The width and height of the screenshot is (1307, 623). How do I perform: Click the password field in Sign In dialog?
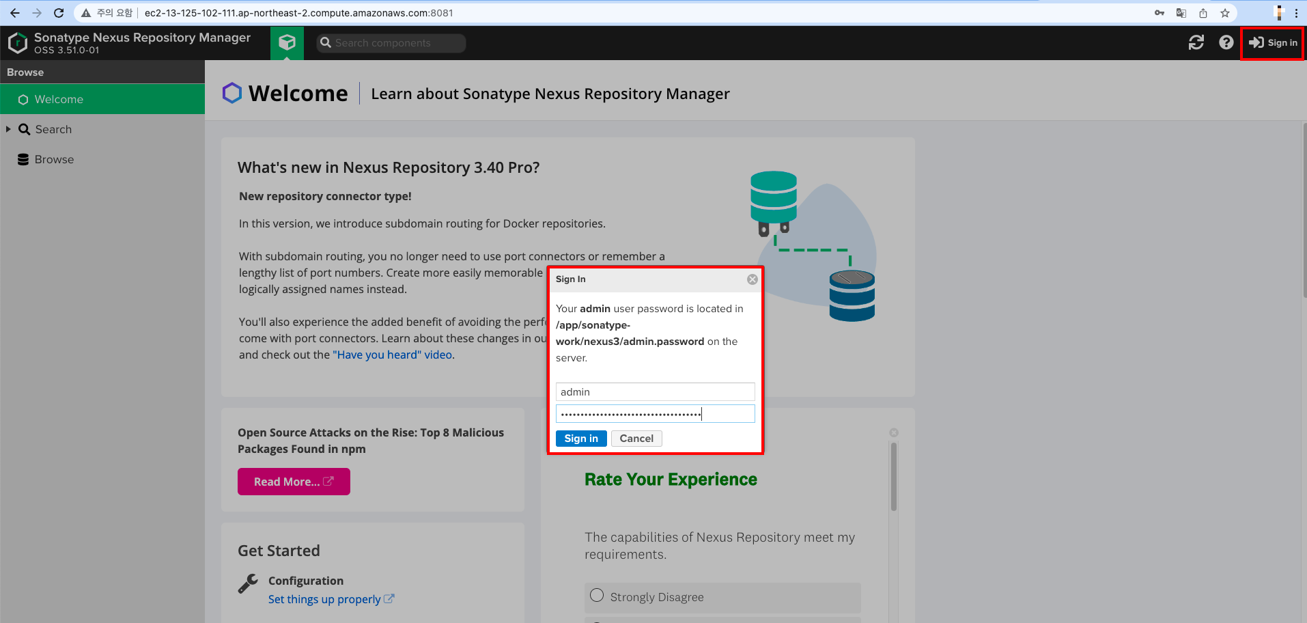click(655, 413)
